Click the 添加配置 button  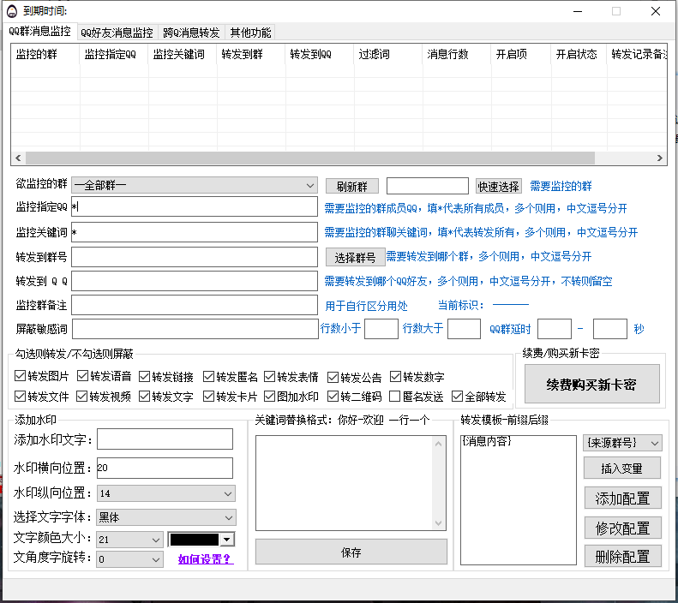pos(622,498)
